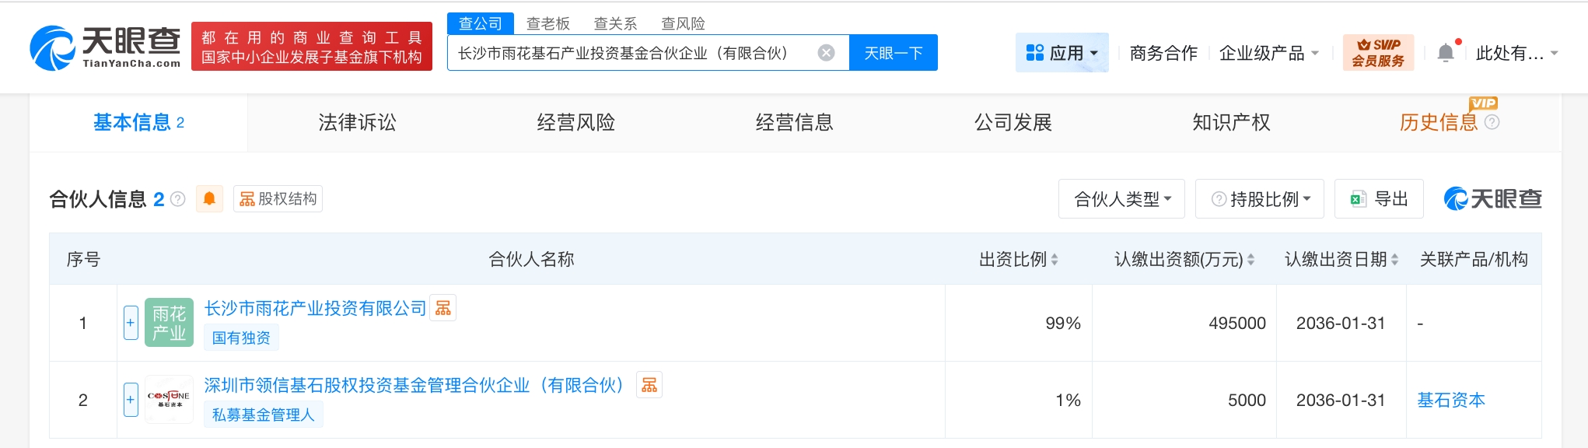
Task: Open the 应用 dropdown menu
Action: [x=1062, y=53]
